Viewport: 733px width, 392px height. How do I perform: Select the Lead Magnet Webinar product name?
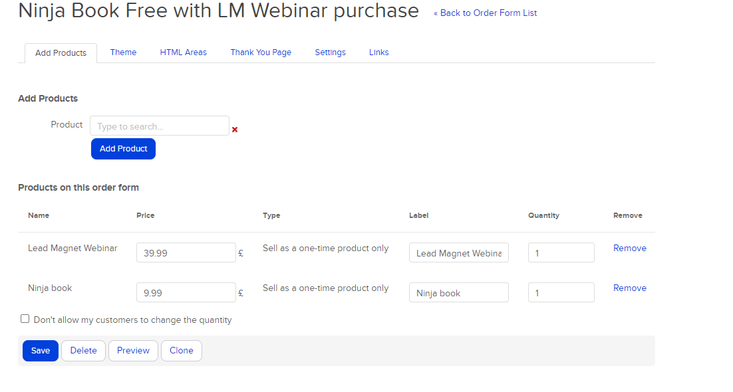(x=73, y=248)
